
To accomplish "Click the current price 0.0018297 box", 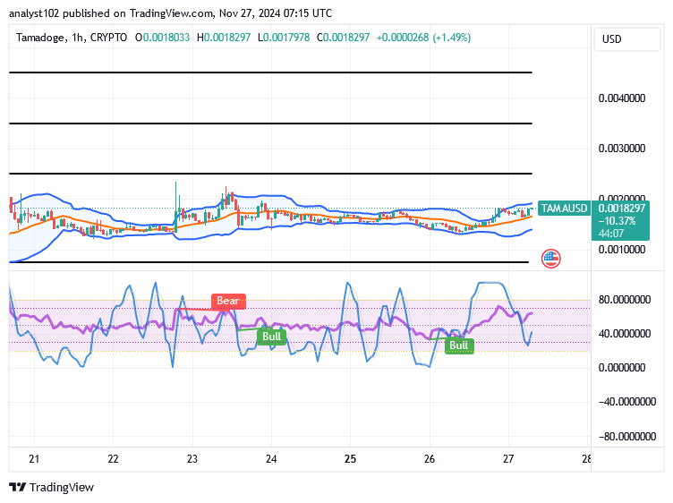I will tap(621, 209).
